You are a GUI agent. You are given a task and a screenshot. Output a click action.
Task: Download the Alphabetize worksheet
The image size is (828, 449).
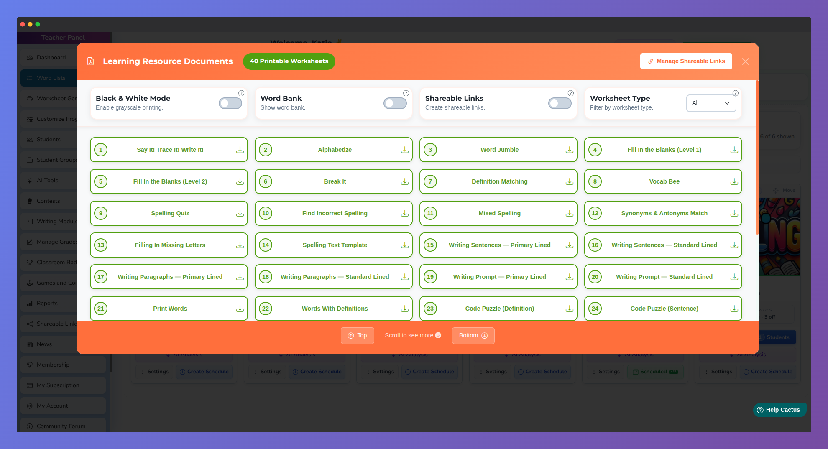coord(405,150)
